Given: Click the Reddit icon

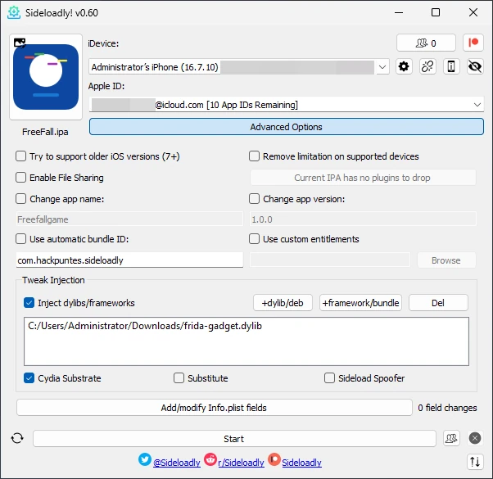Looking at the screenshot, I should point(210,459).
